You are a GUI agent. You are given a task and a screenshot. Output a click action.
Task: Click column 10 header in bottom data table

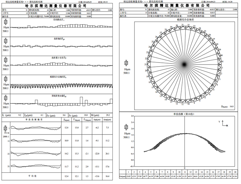[180, 173]
